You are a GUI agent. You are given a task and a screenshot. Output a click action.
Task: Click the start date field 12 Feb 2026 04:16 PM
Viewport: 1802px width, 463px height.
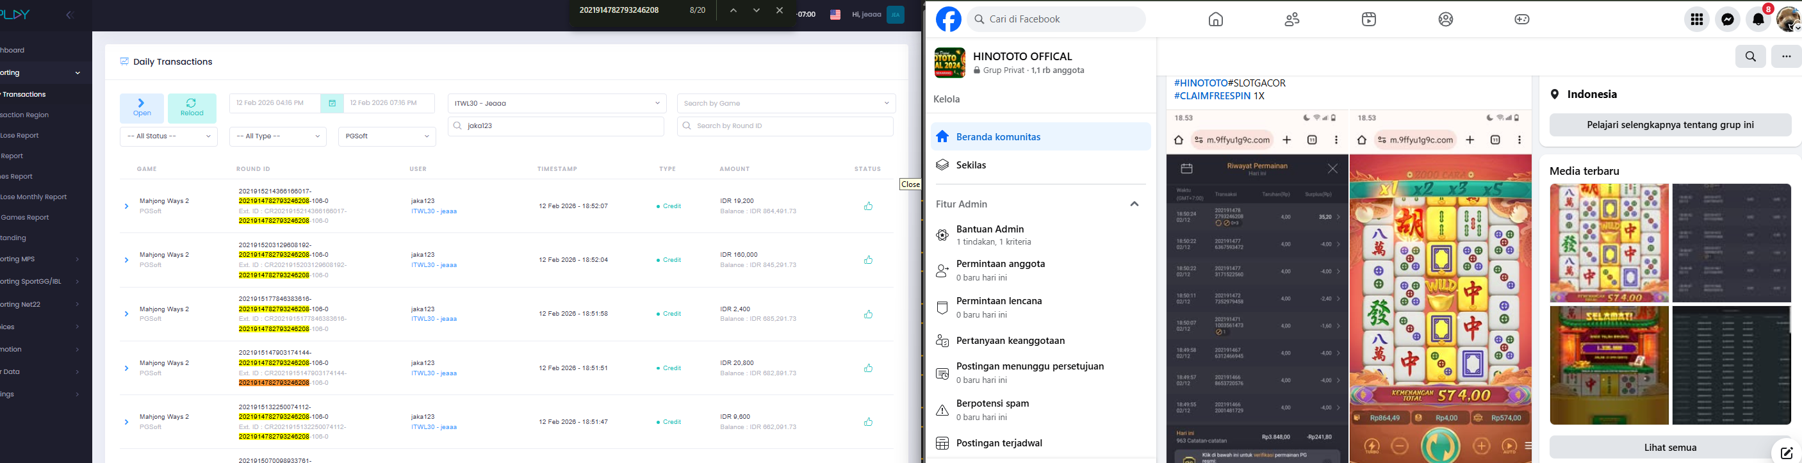tap(275, 104)
